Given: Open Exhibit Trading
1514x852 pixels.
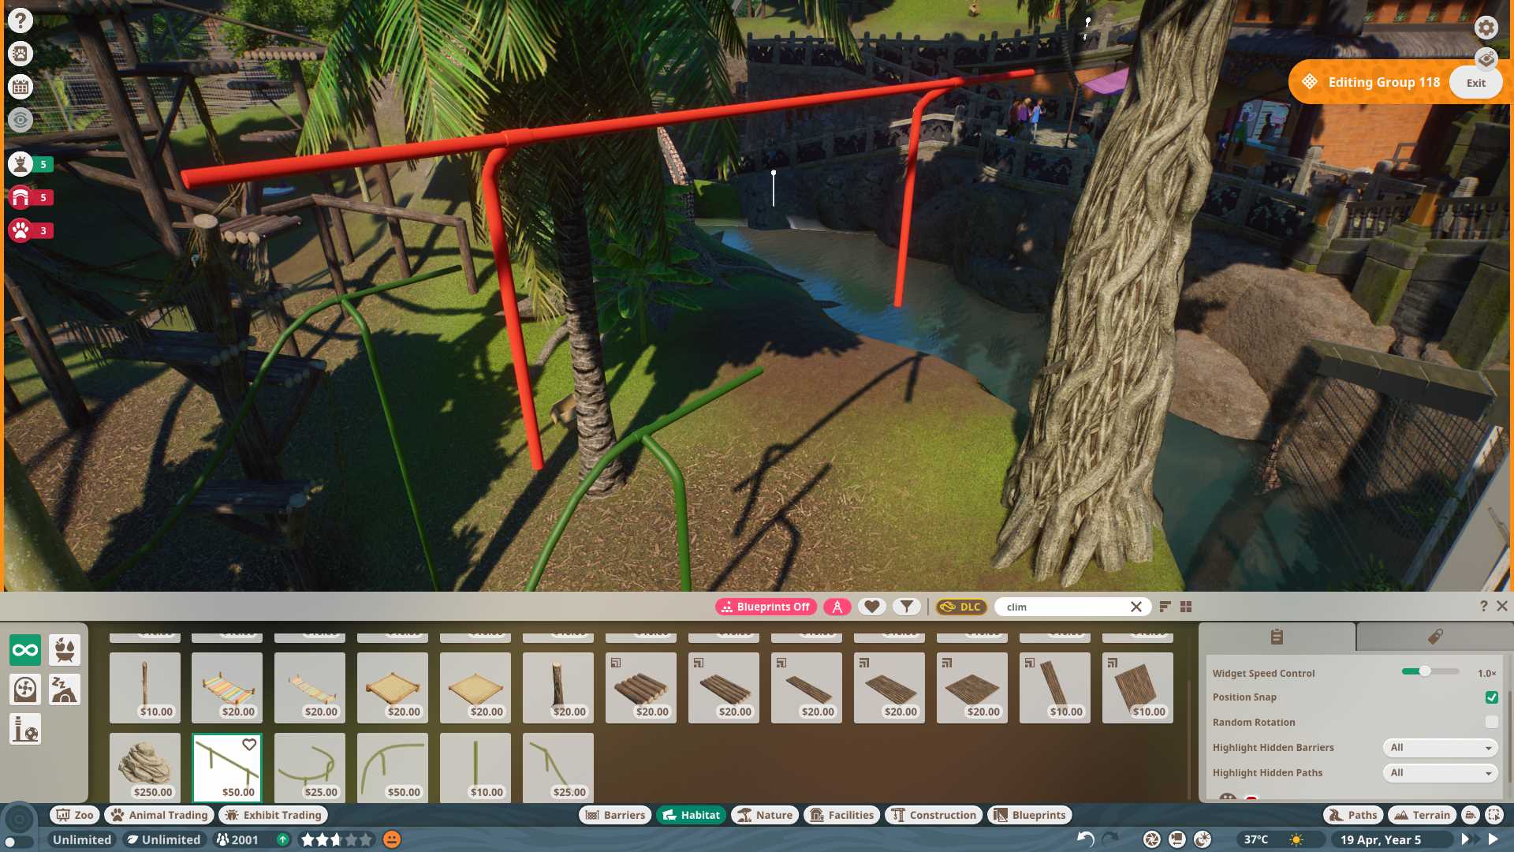Looking at the screenshot, I should pyautogui.click(x=274, y=815).
